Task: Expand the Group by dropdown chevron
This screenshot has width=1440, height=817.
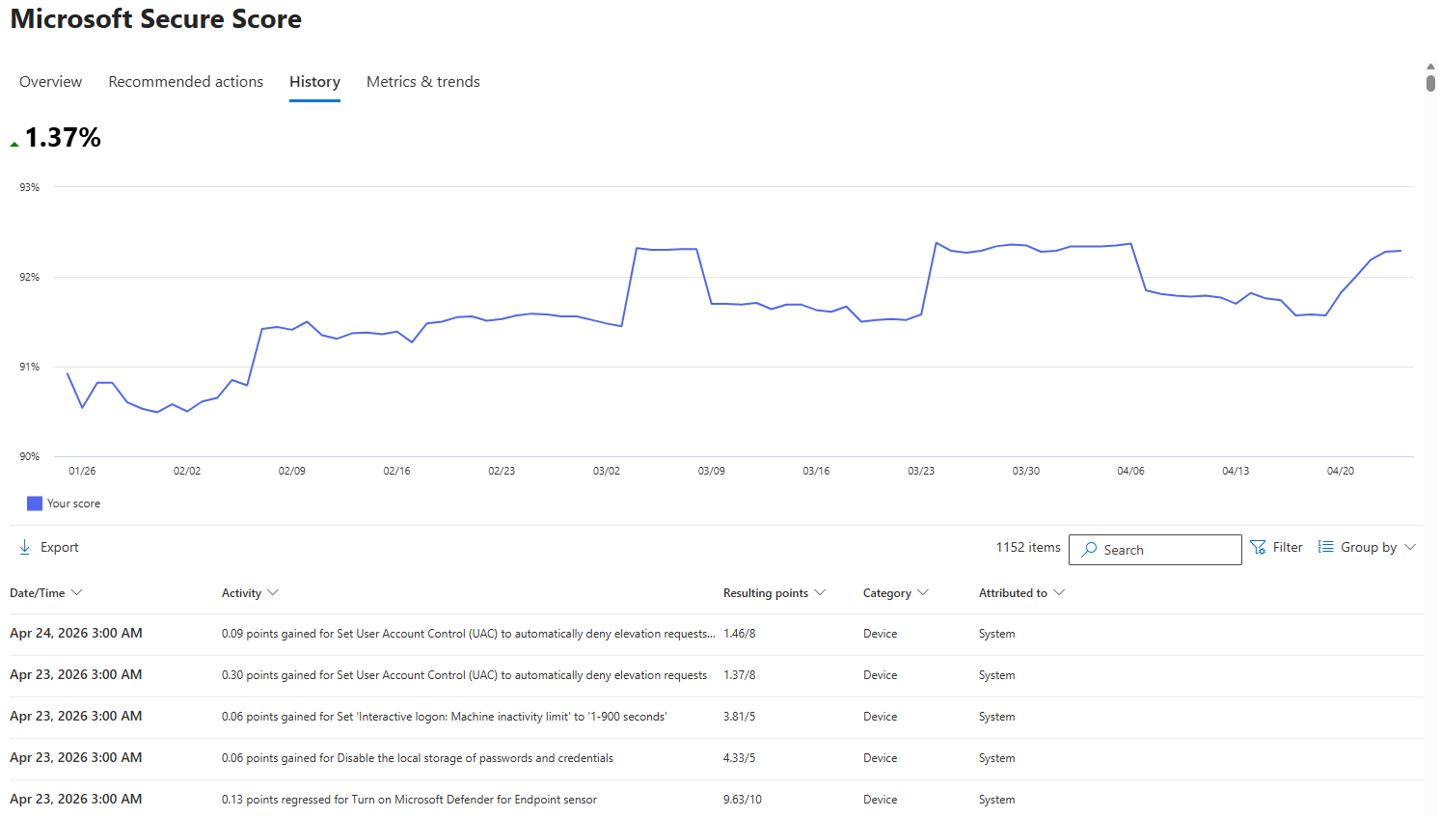Action: 1410,547
